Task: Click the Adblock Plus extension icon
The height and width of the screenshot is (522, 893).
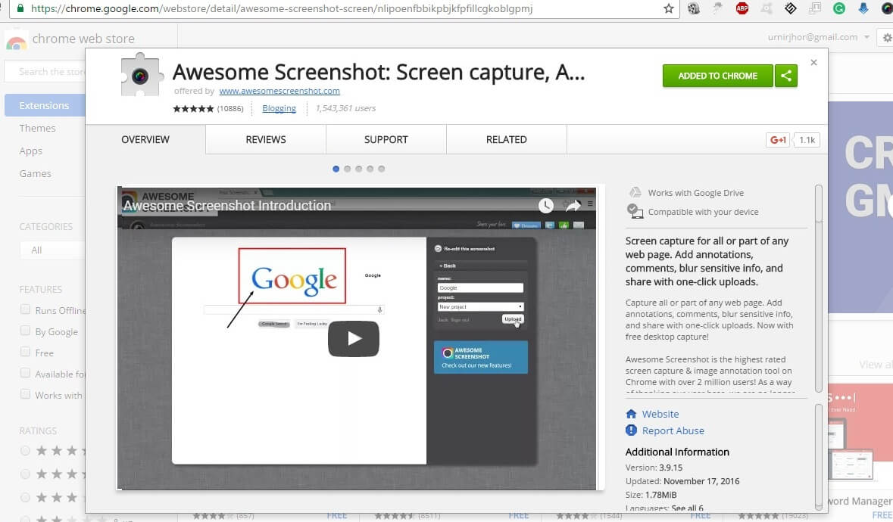Action: tap(742, 9)
